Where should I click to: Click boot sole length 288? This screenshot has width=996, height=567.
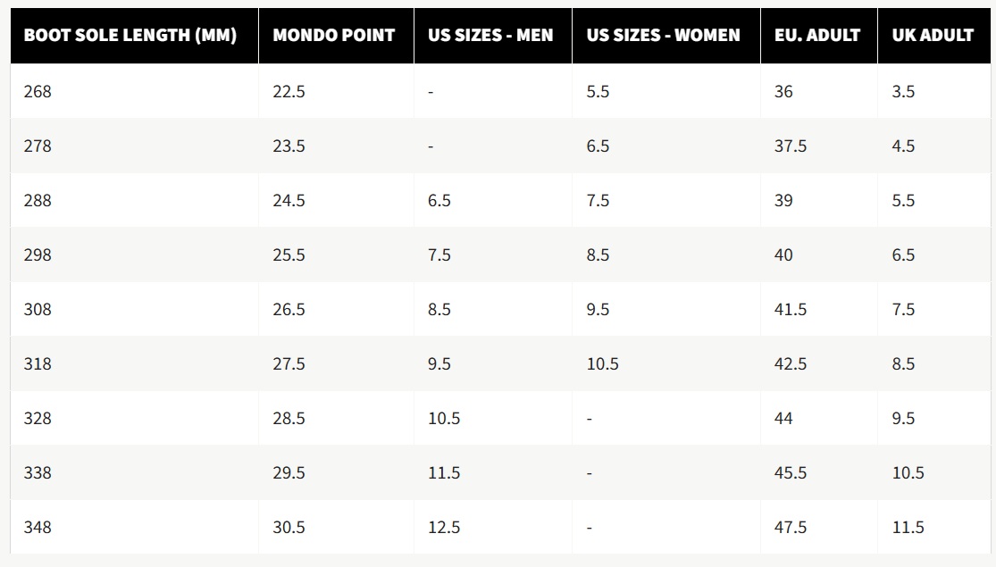pos(38,200)
